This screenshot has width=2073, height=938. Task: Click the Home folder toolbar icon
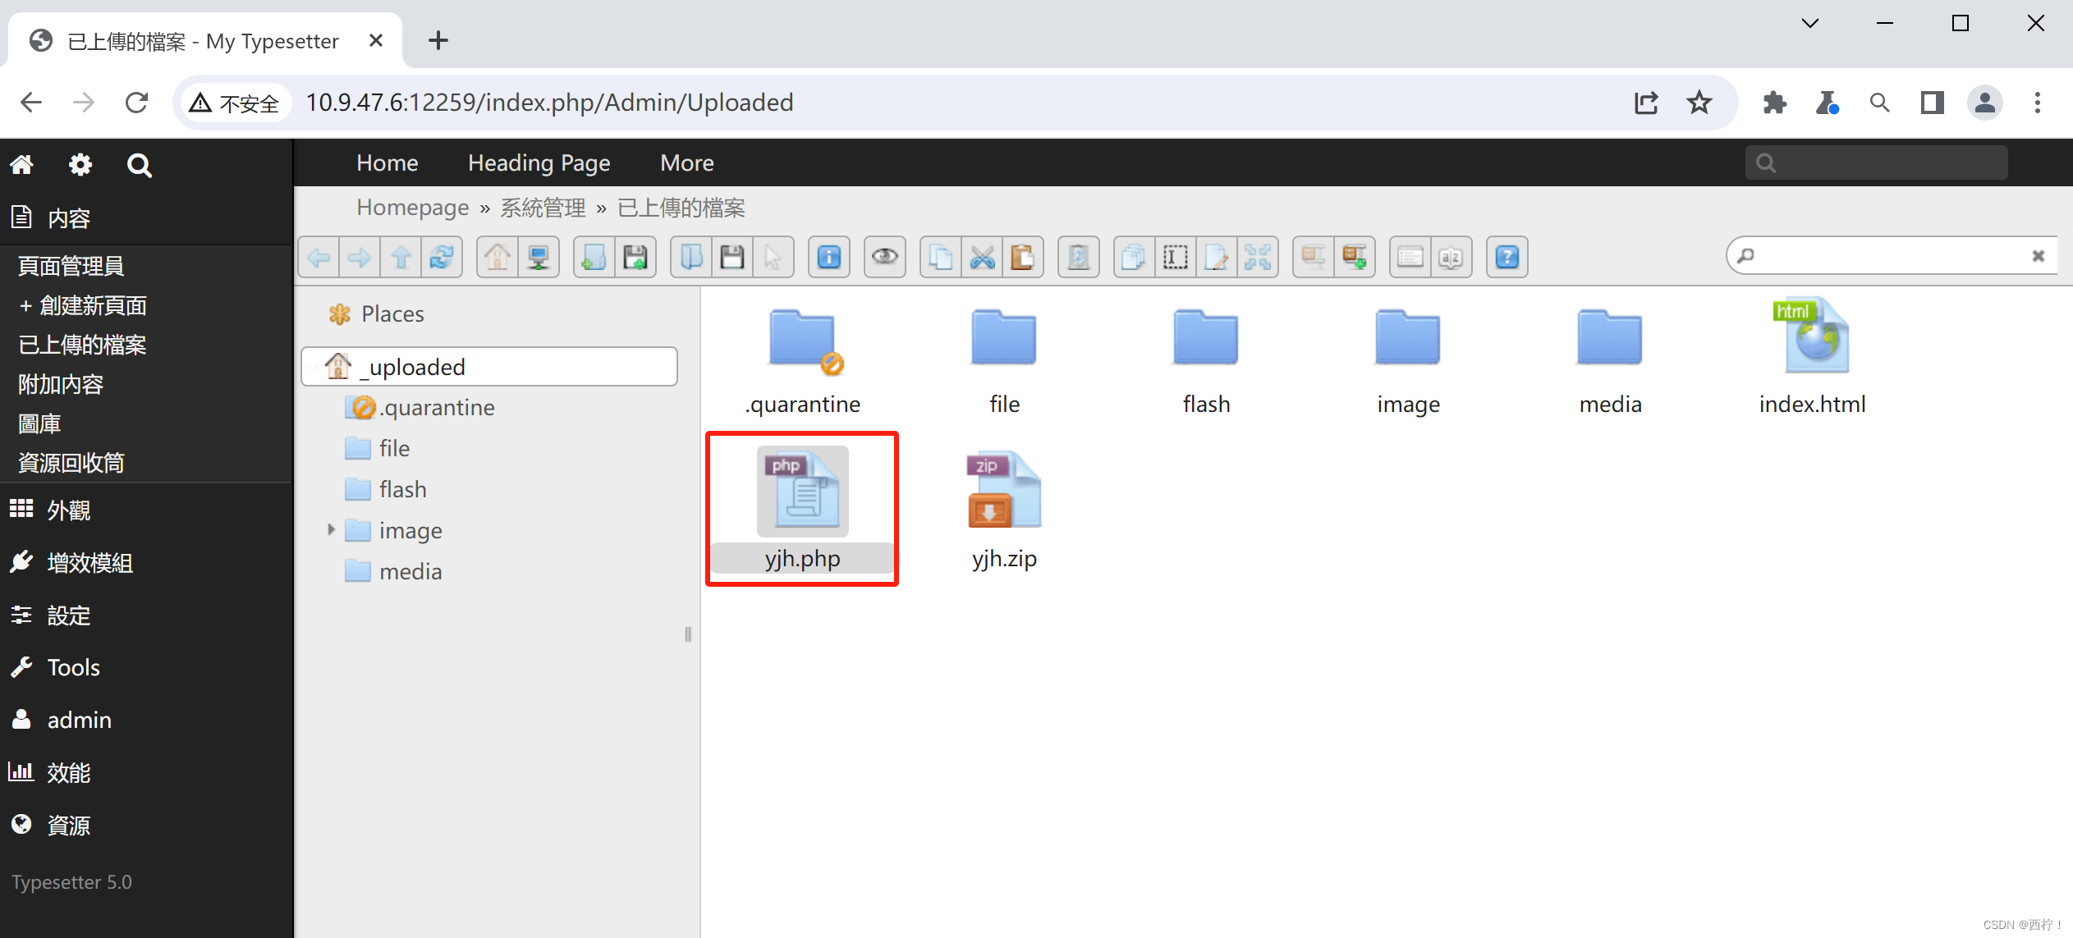coord(498,258)
